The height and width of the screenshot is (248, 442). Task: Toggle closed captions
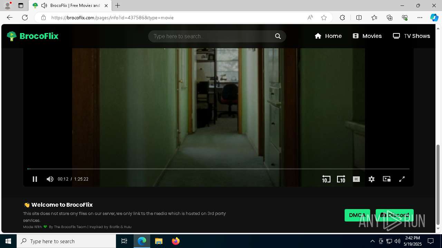tap(356, 179)
